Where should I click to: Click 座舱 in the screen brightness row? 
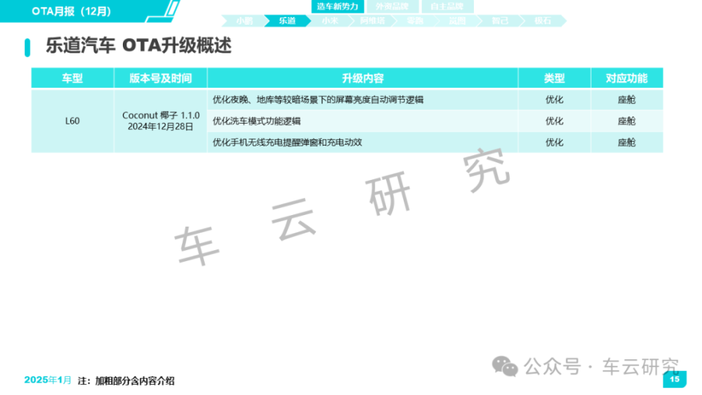click(627, 99)
